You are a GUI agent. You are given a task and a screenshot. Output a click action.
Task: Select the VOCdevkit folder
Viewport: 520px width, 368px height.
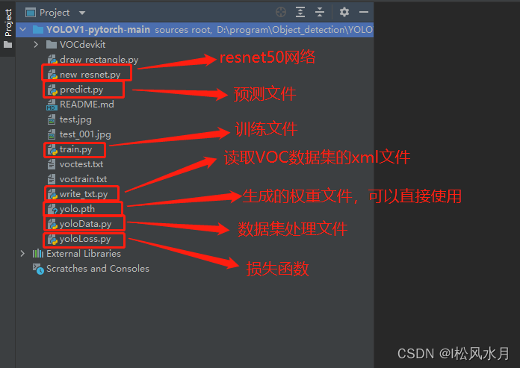(82, 44)
